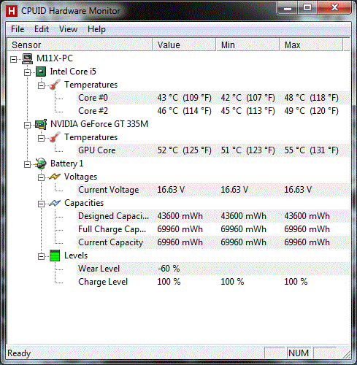
Task: Click the Intel Core i5 processor chip icon
Action: point(41,72)
